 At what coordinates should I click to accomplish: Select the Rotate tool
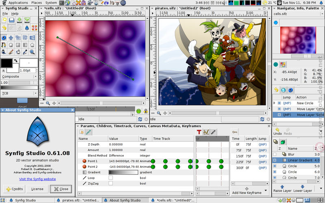click(x=25, y=38)
